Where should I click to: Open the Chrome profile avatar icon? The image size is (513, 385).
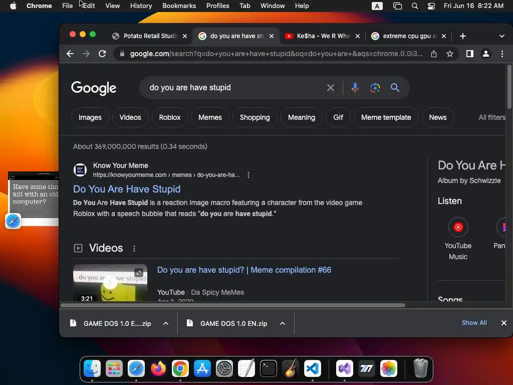tap(486, 54)
